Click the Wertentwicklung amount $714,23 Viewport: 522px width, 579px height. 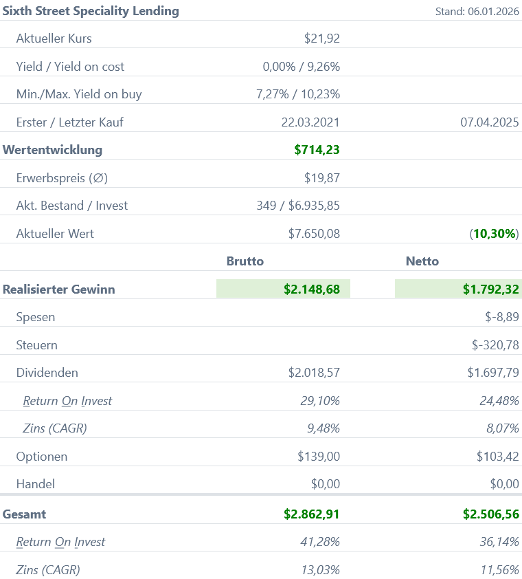coord(317,150)
